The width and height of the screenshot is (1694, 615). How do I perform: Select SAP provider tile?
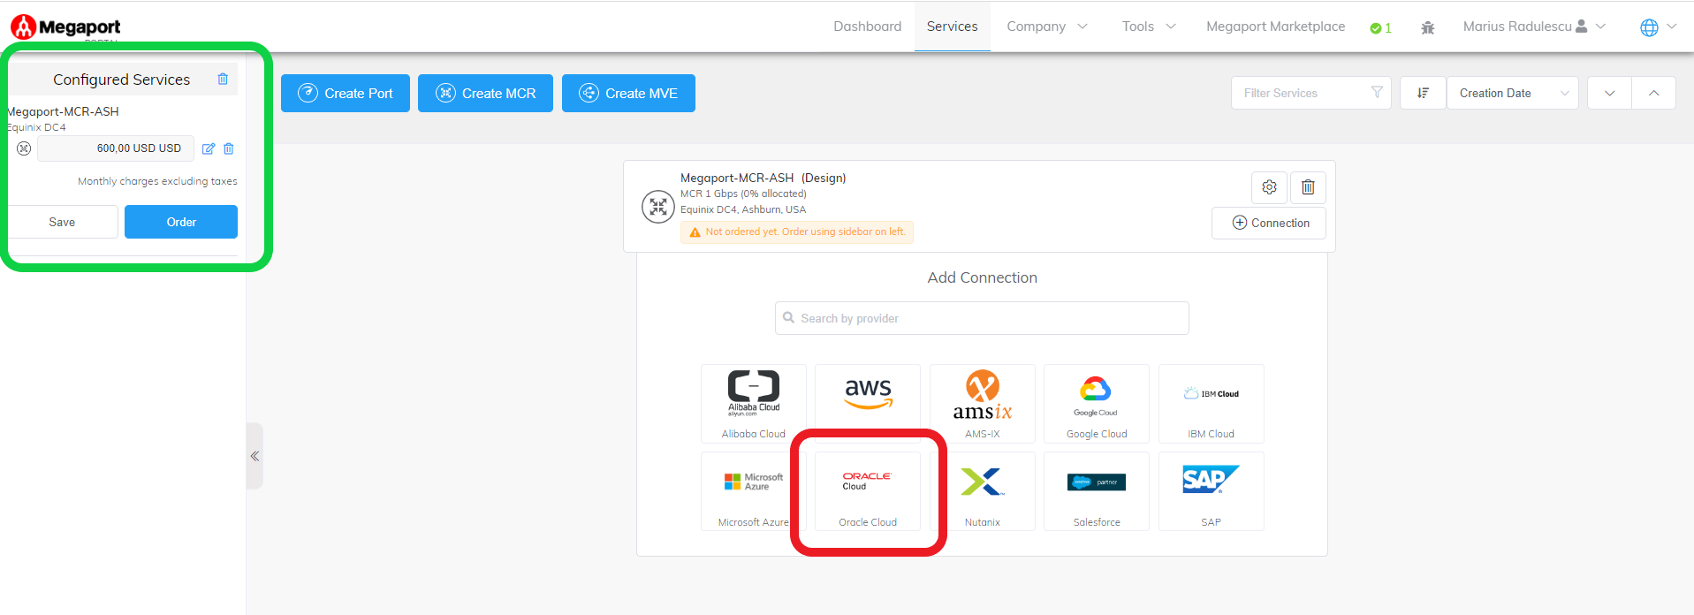coord(1211,491)
